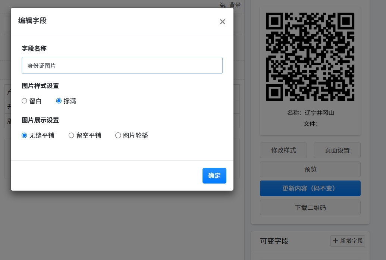Click the QR code image
Viewport: 386px width, 260px height.
point(310,57)
